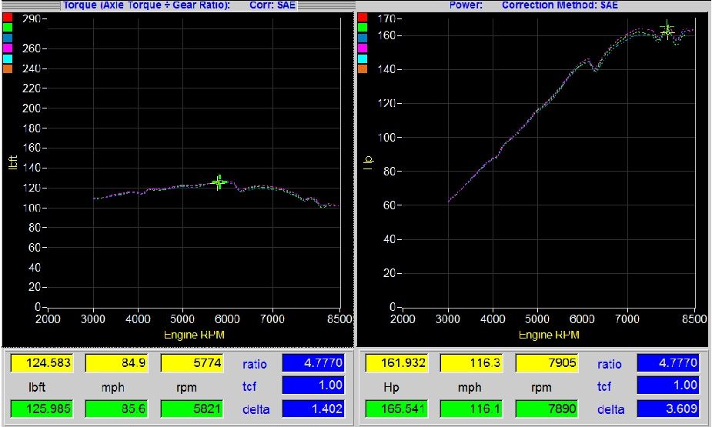Click the power delta value 3.609
Screen dimensions: 712x427
click(x=668, y=409)
